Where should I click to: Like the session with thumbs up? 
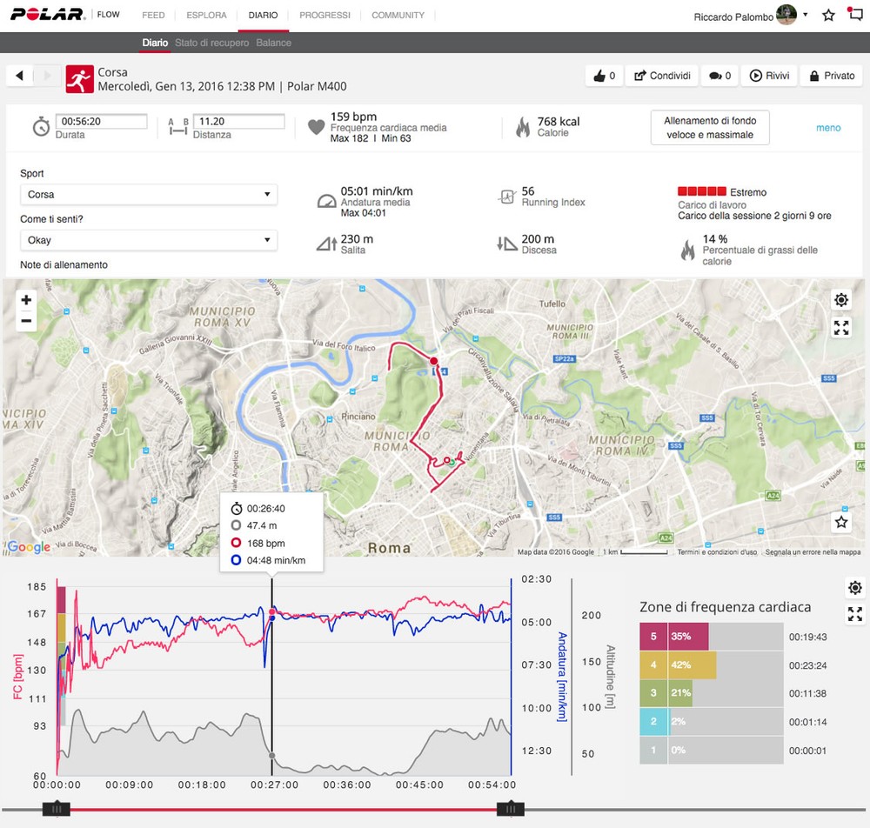click(604, 76)
